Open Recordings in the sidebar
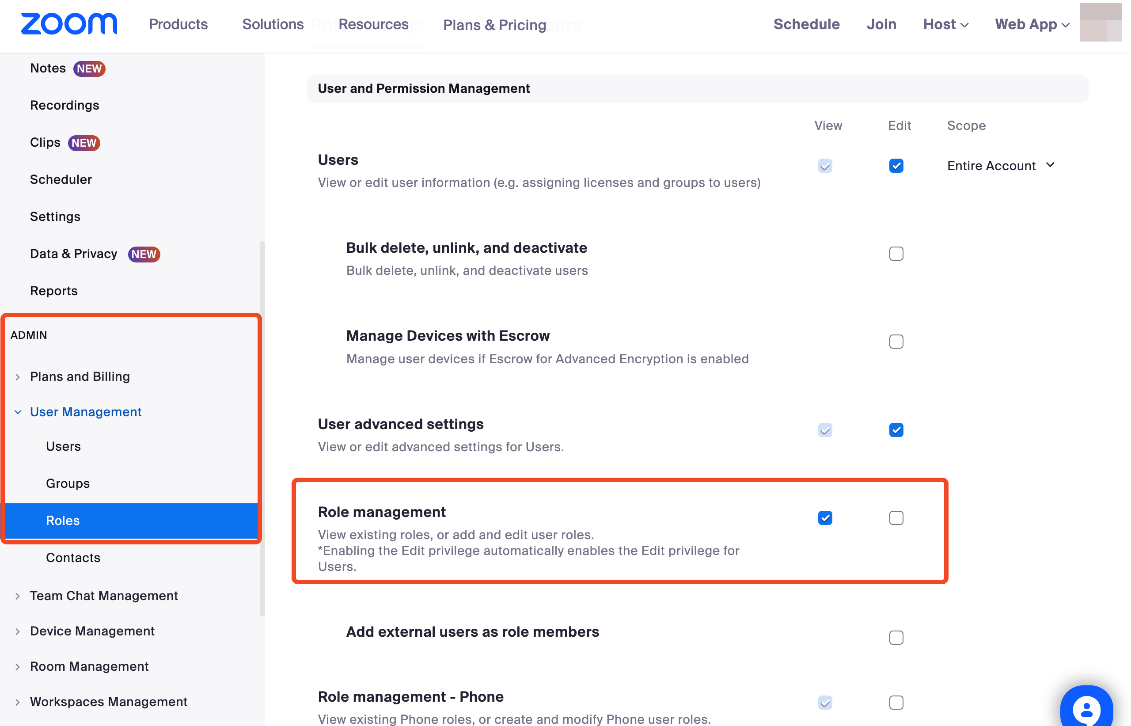 (x=65, y=106)
